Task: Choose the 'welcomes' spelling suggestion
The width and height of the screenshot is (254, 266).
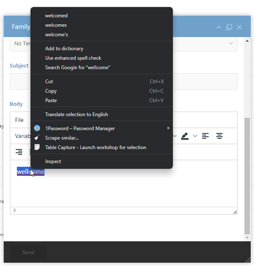Action: [x=102, y=25]
